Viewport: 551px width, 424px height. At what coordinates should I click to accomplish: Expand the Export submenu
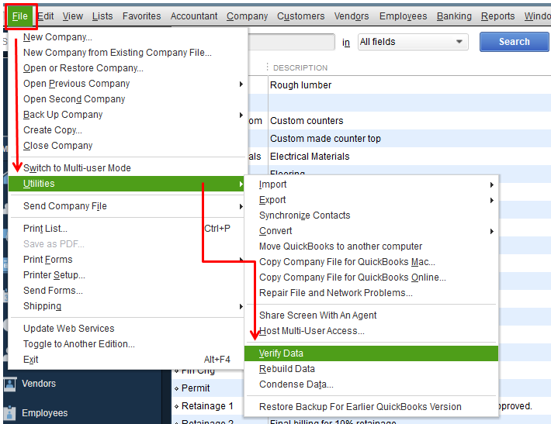click(x=372, y=200)
